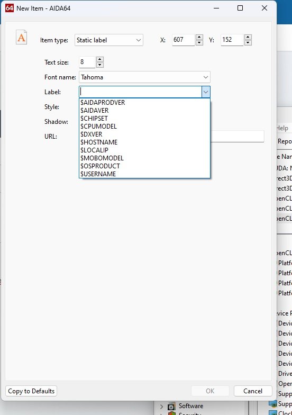Image resolution: width=292 pixels, height=415 pixels.
Task: Maximize the New Item window
Action: tap(240, 8)
